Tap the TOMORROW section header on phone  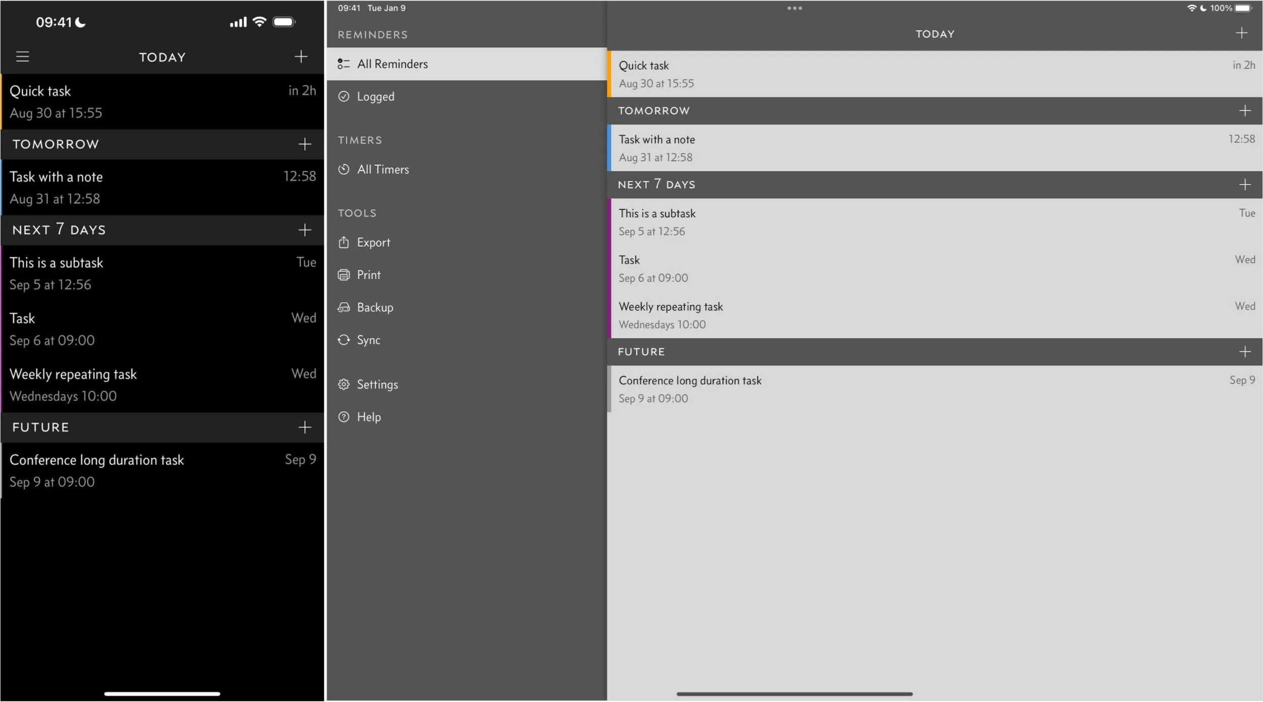click(x=162, y=145)
